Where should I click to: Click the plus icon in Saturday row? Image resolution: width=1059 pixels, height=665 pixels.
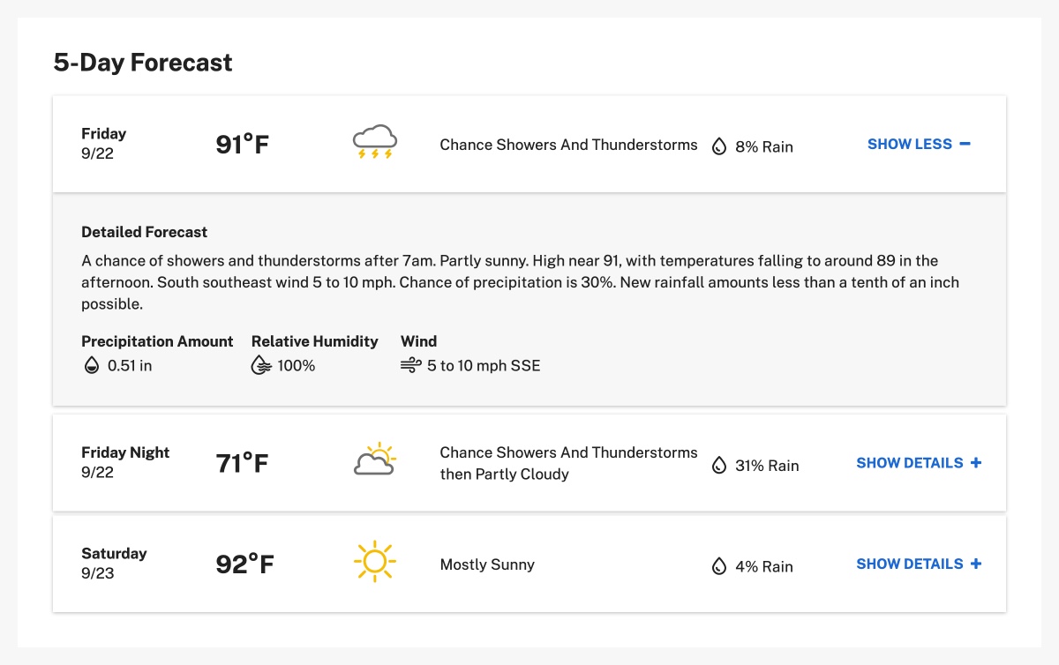(x=976, y=564)
